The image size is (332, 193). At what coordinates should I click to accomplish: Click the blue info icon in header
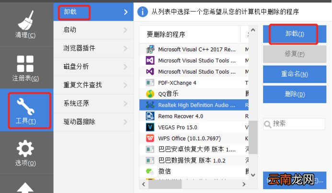(142, 12)
